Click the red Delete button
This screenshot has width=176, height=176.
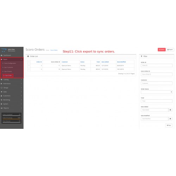(x=162, y=50)
